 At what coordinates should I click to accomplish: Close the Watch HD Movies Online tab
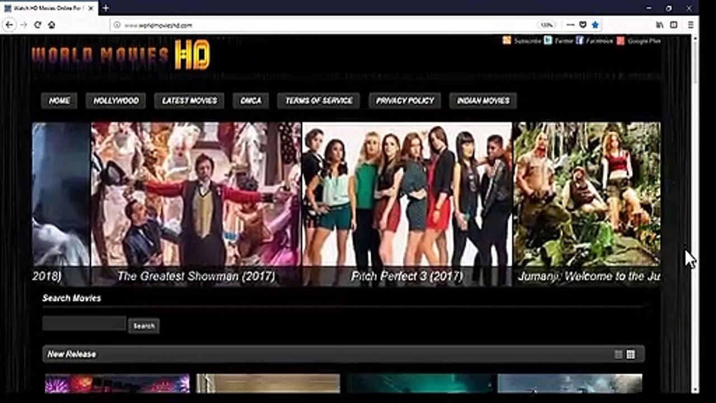pos(92,8)
